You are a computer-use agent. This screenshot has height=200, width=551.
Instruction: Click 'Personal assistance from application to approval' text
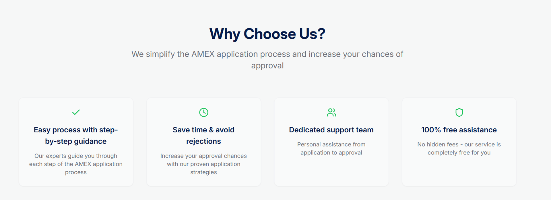pos(331,148)
